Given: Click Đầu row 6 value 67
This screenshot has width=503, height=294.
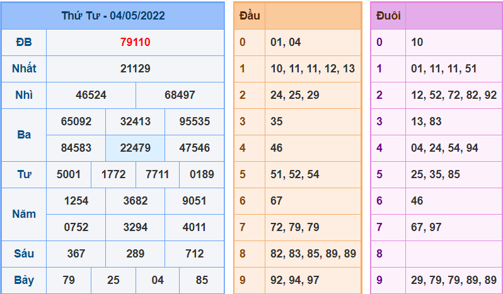Looking at the screenshot, I should click(x=277, y=201).
